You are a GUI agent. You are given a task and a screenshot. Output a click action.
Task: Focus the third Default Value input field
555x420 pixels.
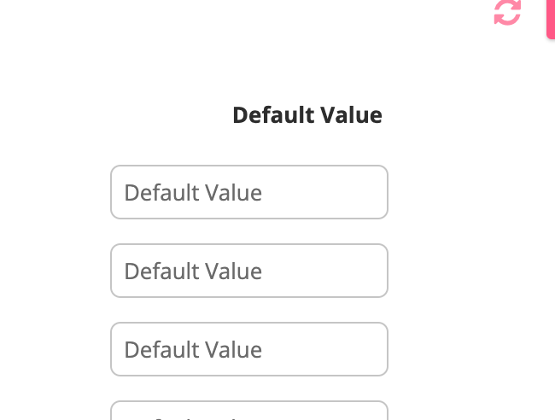point(249,349)
